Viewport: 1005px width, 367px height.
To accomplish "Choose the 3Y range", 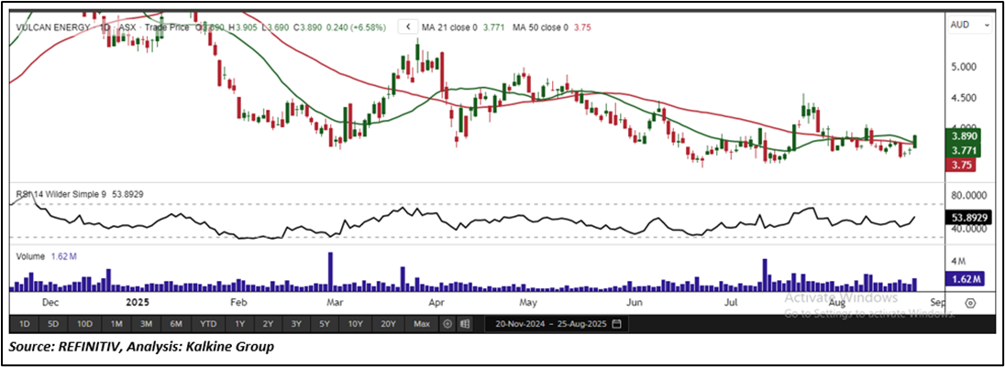I will click(296, 323).
